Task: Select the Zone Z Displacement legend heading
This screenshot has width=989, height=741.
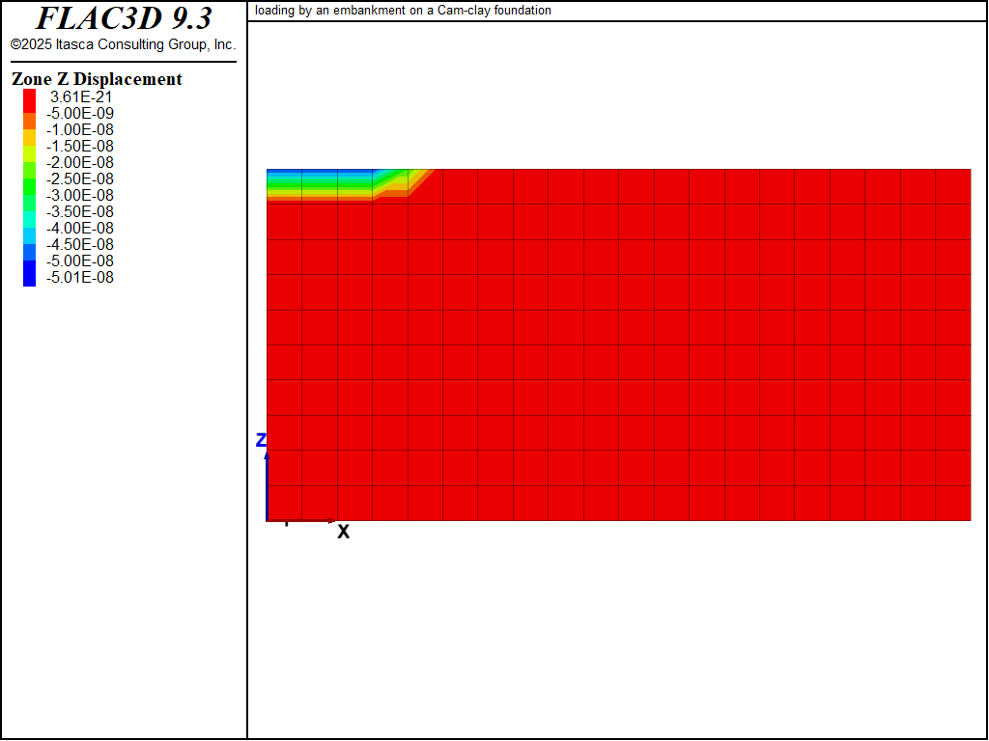Action: 97,79
